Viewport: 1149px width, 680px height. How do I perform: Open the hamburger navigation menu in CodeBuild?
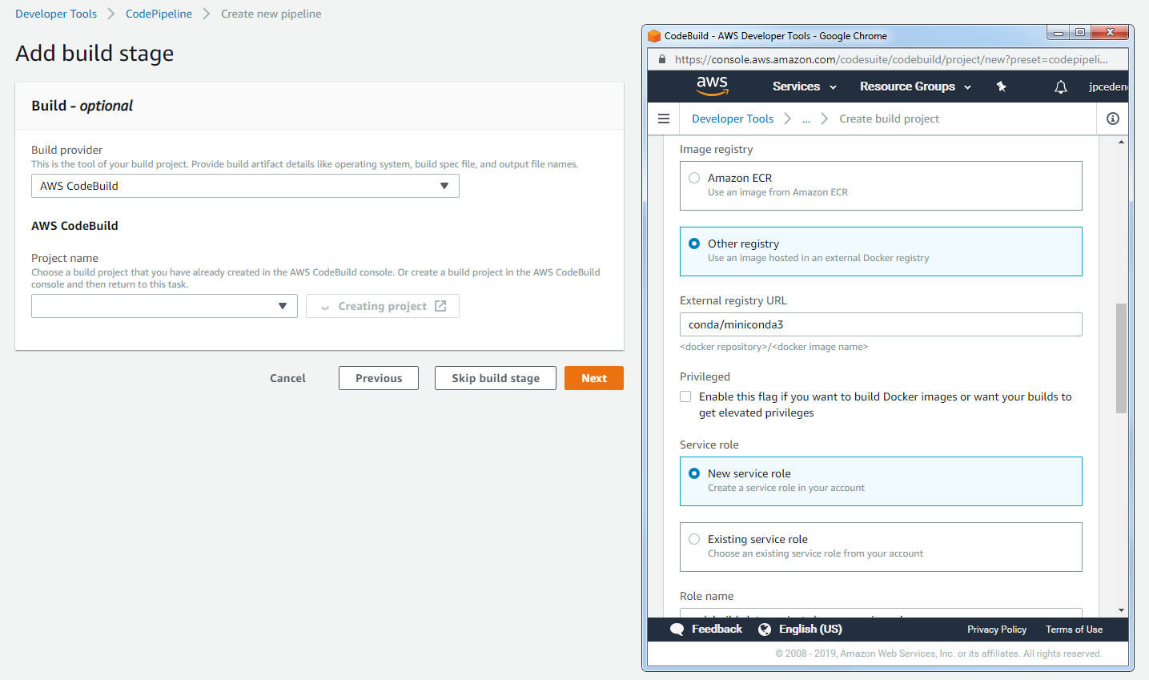point(664,119)
